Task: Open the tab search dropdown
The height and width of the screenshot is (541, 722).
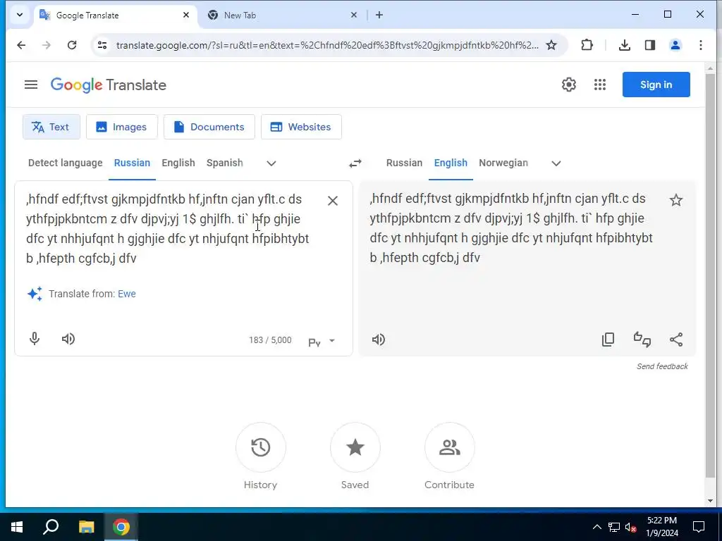Action: [19, 15]
